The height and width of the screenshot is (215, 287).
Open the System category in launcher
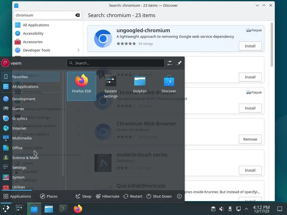[x=30, y=177]
